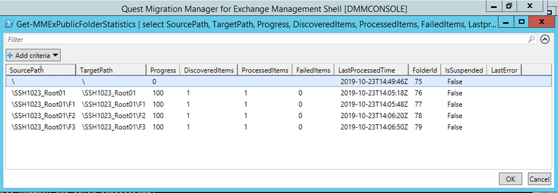This screenshot has height=193, width=558.
Task: Click the PowerShell icon in title bar
Action: click(x=9, y=24)
